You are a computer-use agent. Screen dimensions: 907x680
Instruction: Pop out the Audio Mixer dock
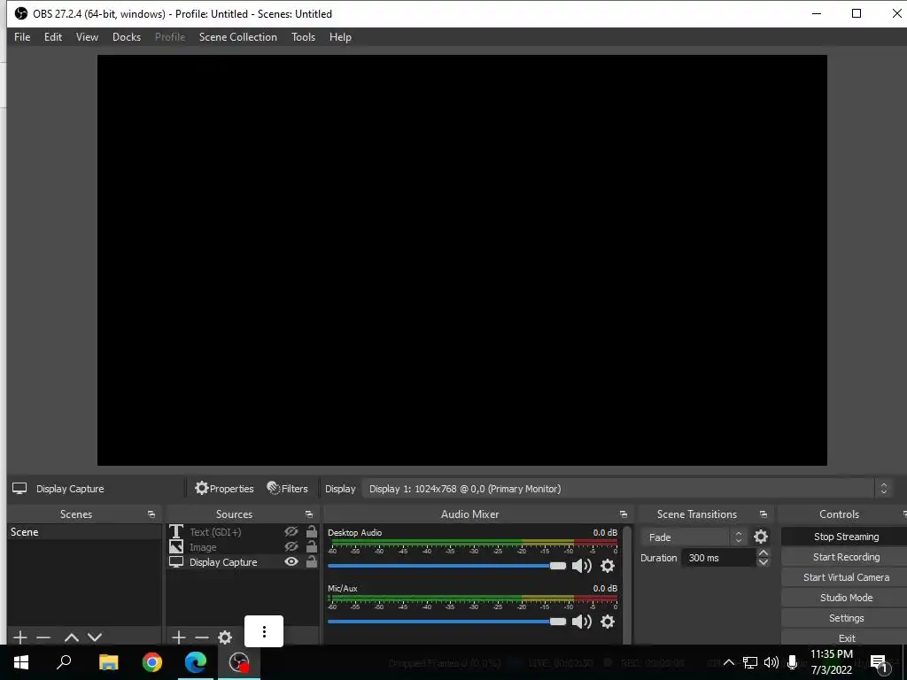[x=623, y=514]
